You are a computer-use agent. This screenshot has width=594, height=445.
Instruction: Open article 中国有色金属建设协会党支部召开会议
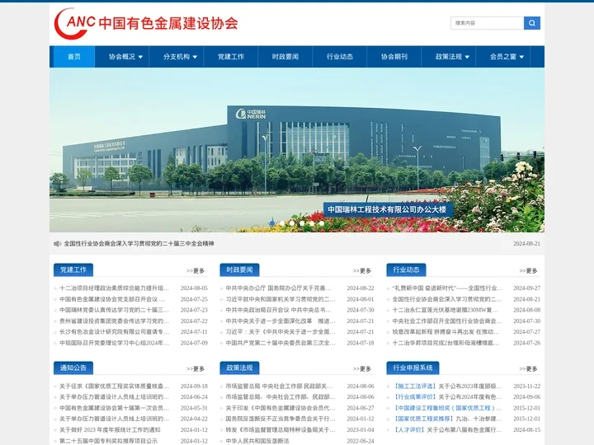tap(112, 299)
